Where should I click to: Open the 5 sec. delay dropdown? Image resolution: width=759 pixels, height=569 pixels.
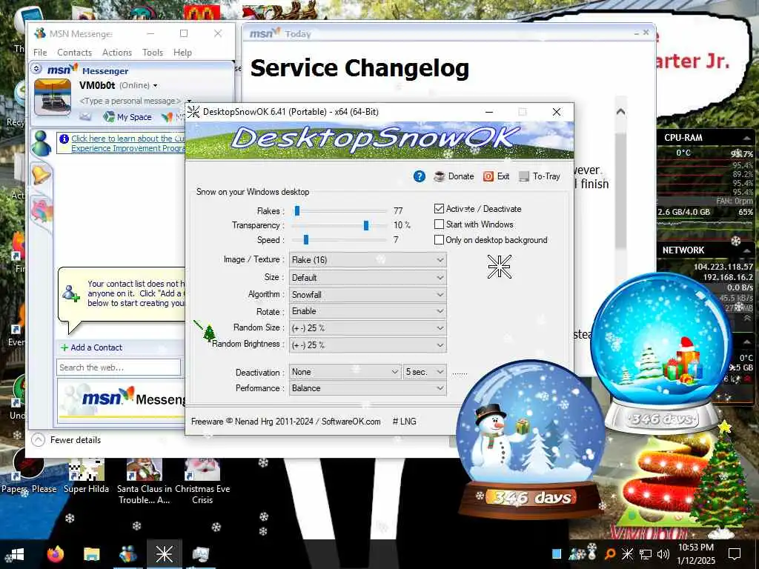click(x=425, y=372)
